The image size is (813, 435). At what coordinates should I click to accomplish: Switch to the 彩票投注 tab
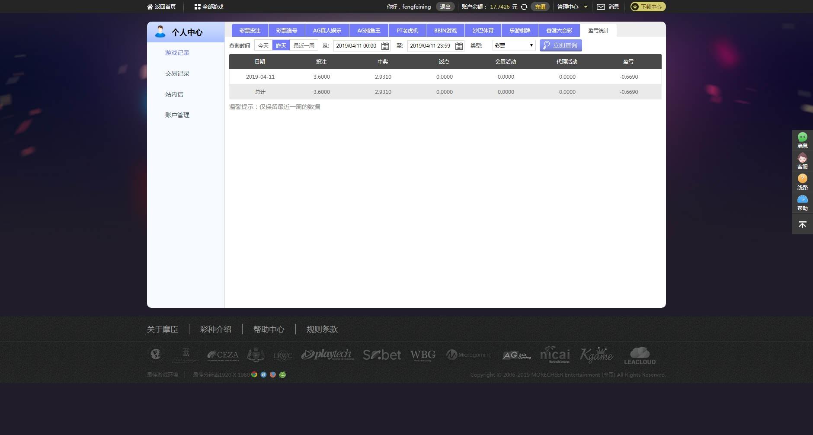tap(250, 30)
